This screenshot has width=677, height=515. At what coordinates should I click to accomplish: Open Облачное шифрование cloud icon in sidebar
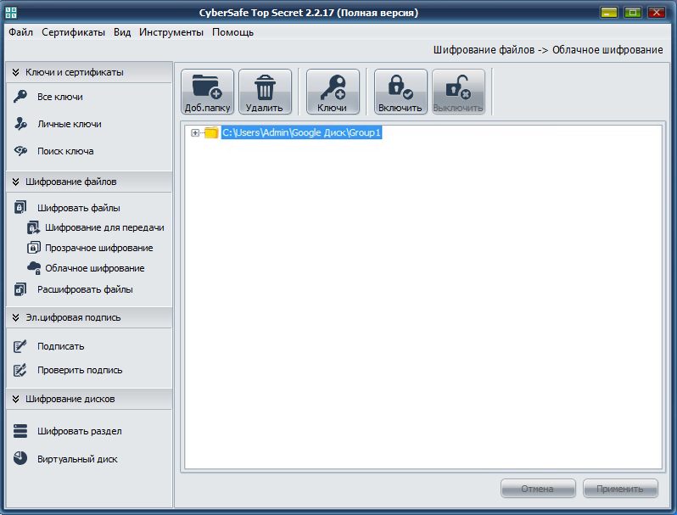point(34,268)
